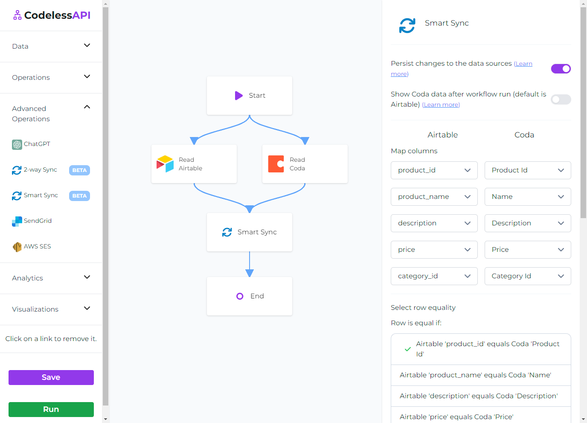
Task: Select the AWS SES icon
Action: pyautogui.click(x=17, y=247)
